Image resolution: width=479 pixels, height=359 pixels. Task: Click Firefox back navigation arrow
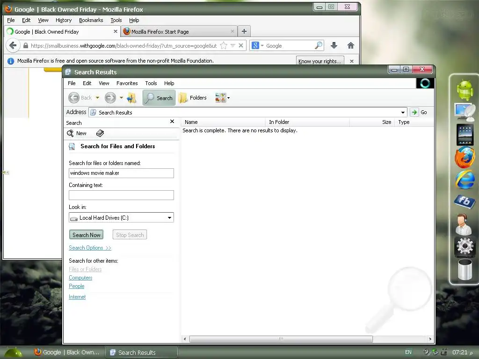pyautogui.click(x=13, y=45)
